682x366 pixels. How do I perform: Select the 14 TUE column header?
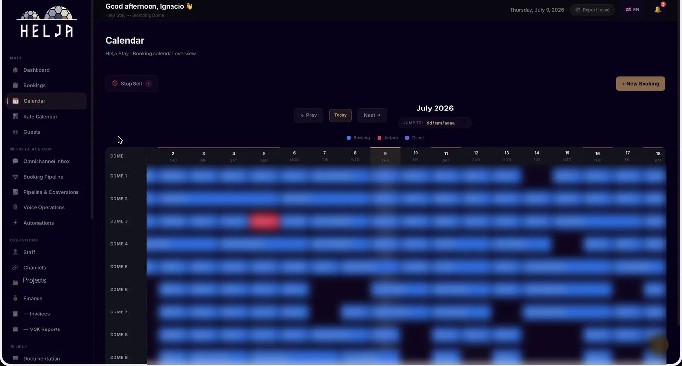[537, 156]
